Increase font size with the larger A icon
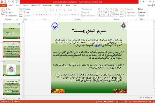 (x=51, y=10)
